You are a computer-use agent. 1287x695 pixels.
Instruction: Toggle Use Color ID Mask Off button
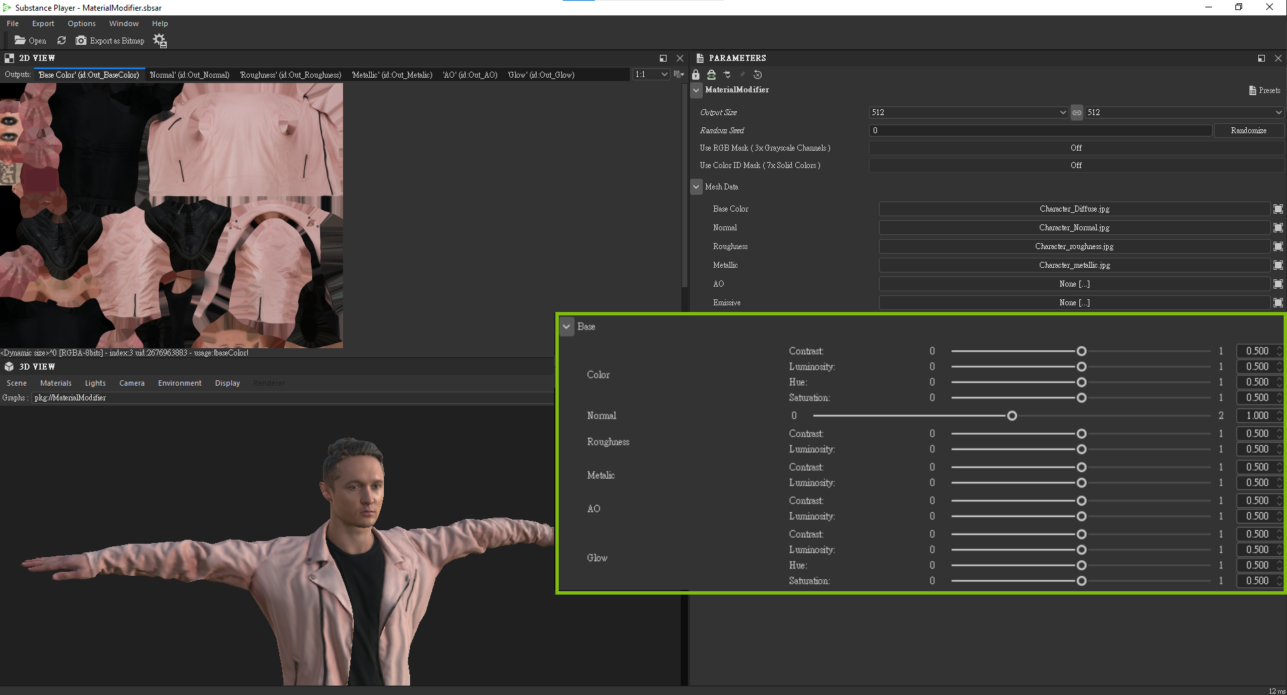point(1076,165)
